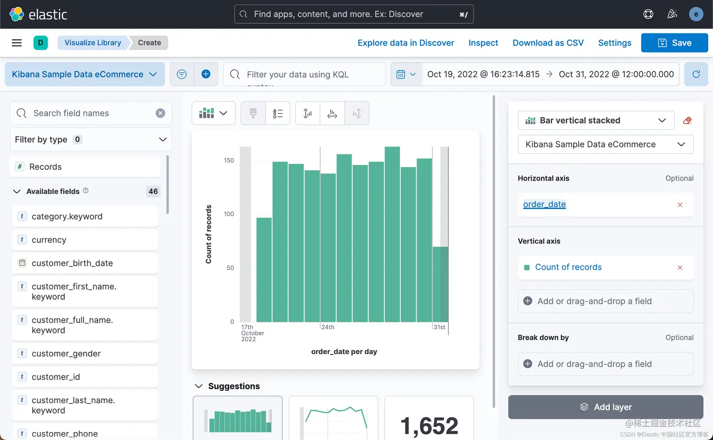Open the visual options paintbrush icon
Viewport: 713px width, 440px height.
coord(253,113)
